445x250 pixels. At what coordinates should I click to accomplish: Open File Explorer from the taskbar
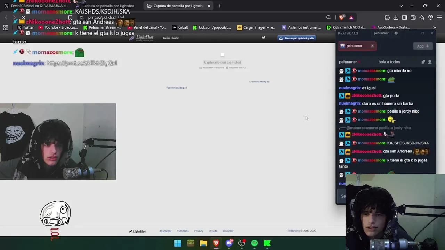(203, 243)
